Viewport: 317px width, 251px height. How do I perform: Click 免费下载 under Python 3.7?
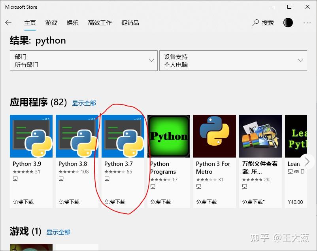tap(115, 201)
